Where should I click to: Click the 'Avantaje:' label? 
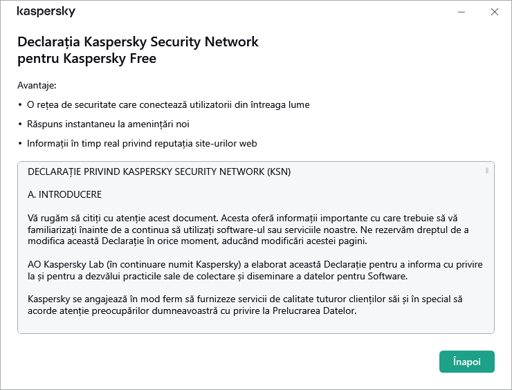37,86
